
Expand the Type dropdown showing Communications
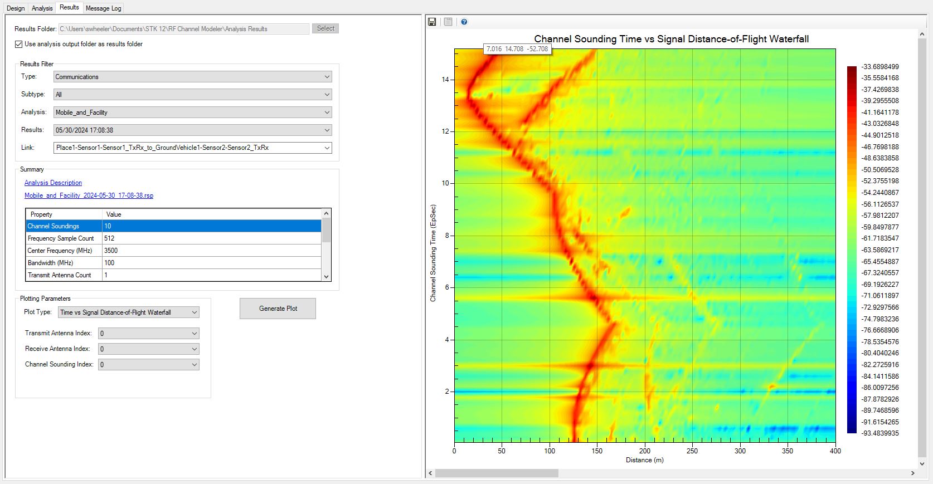192,77
